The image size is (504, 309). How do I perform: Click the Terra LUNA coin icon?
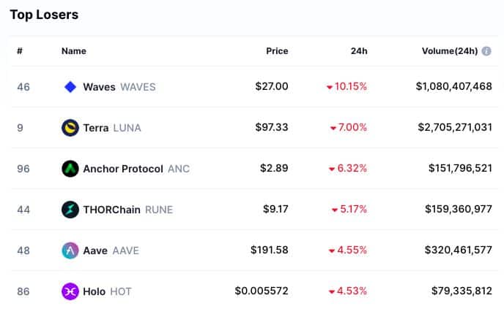point(70,128)
